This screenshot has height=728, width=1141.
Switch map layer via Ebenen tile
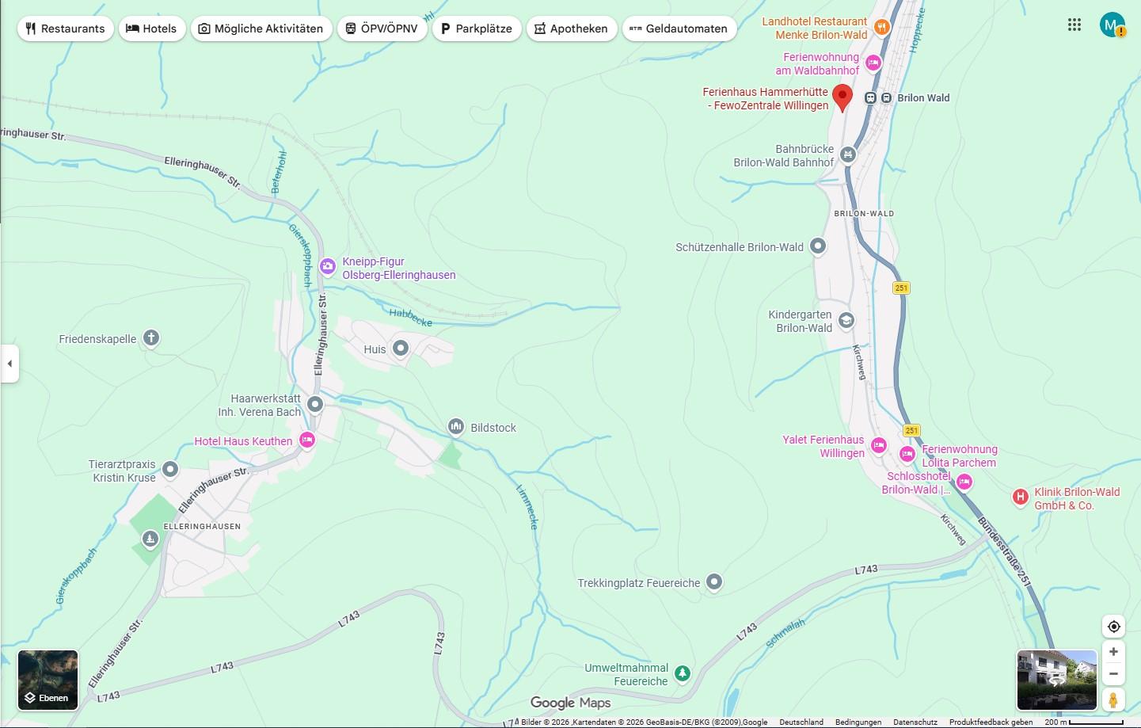click(48, 680)
